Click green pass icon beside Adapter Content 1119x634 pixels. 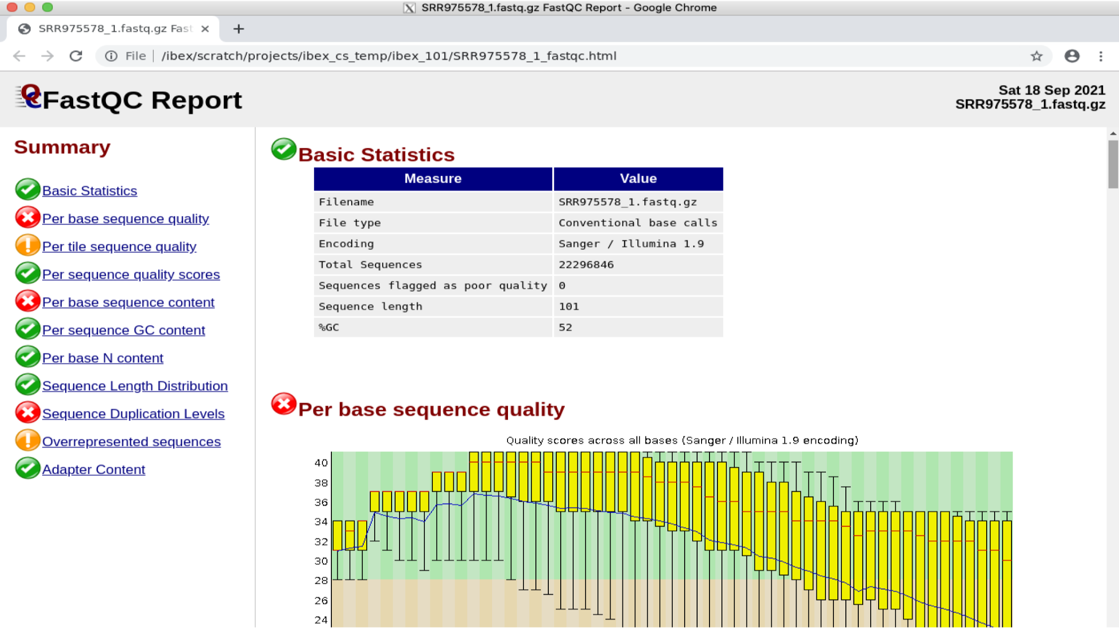tap(27, 468)
